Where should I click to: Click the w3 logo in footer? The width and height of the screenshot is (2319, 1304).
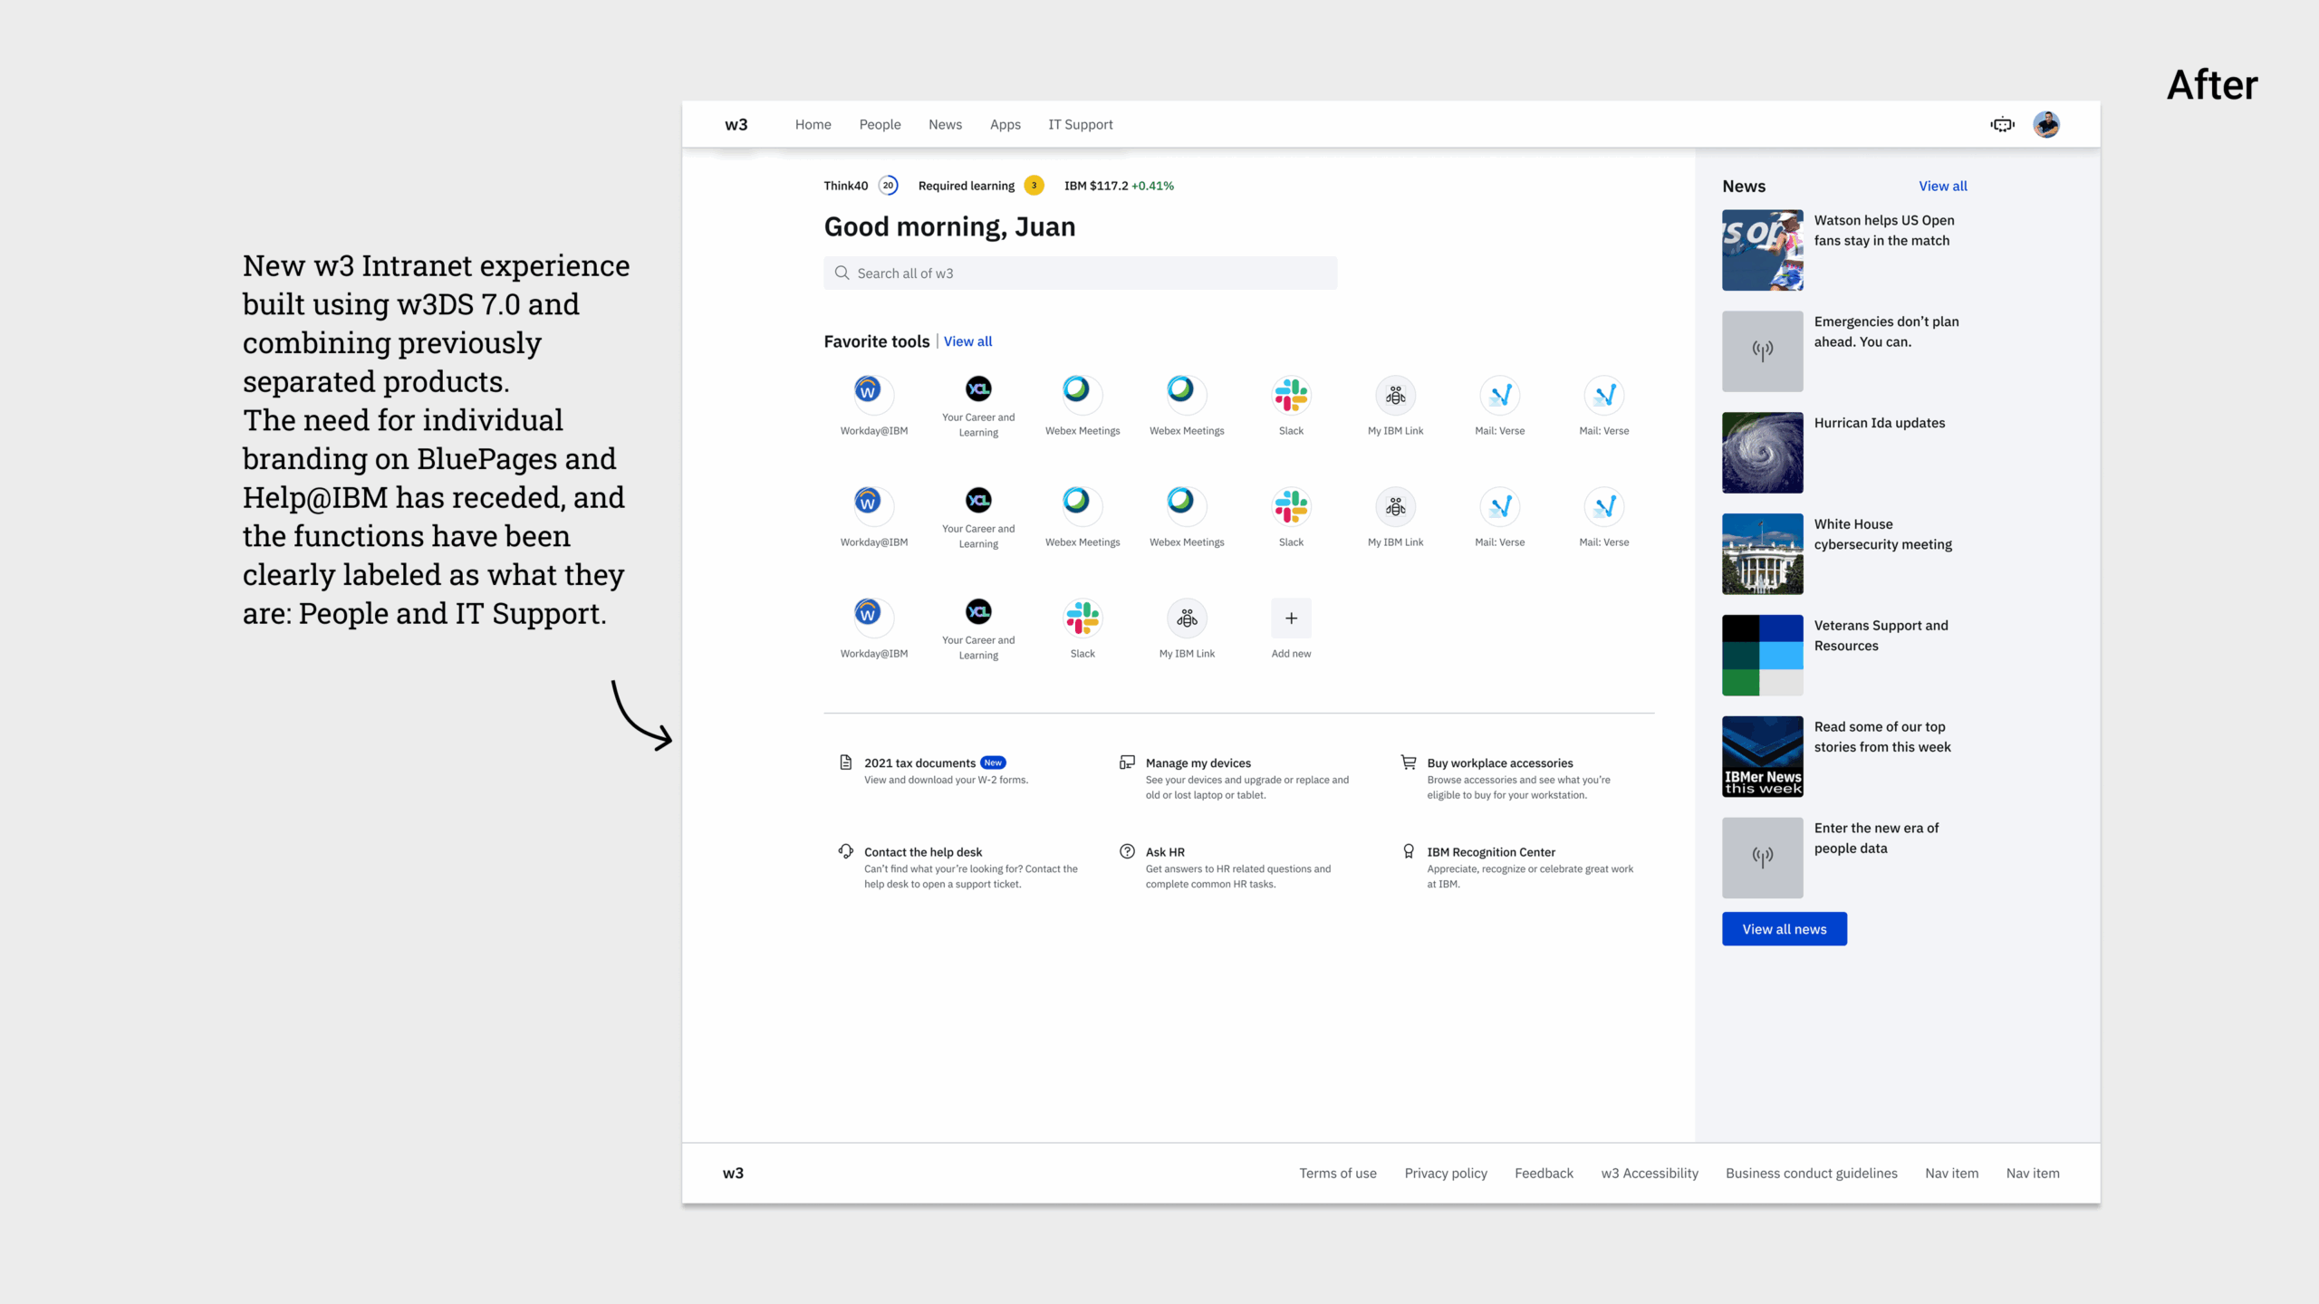pos(733,1173)
